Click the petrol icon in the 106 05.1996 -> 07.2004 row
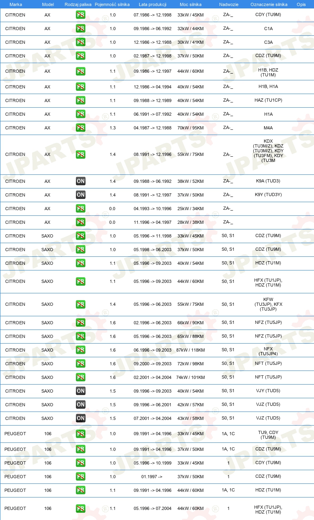 pyautogui.click(x=81, y=509)
